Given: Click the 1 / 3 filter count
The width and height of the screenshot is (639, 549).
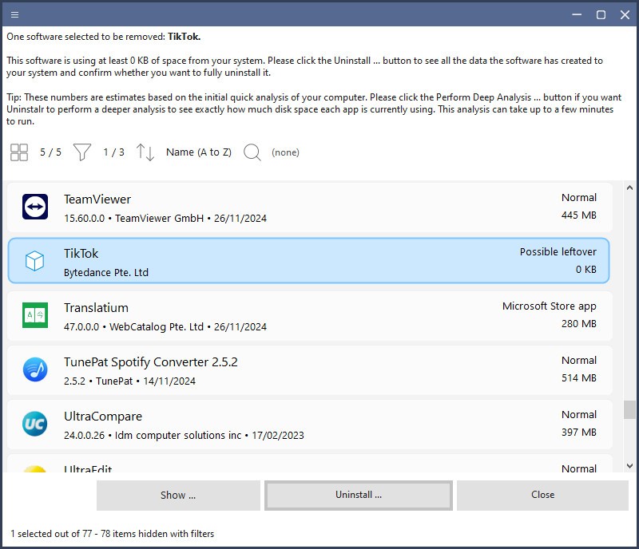Looking at the screenshot, I should tap(113, 152).
